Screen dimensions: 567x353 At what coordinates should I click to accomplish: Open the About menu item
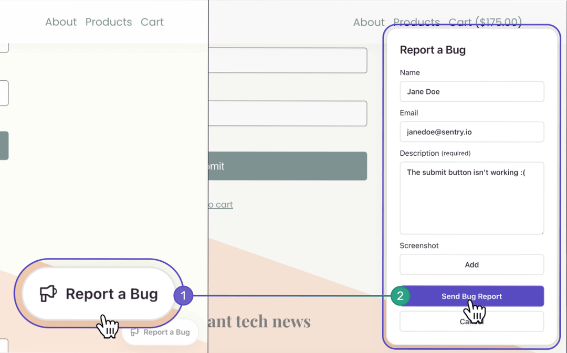(x=60, y=22)
